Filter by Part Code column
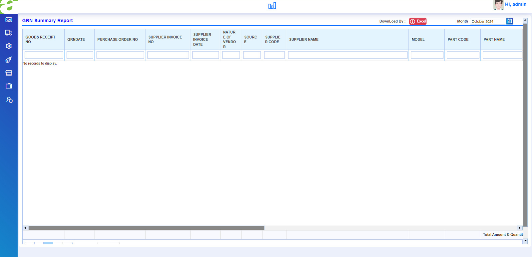The image size is (532, 257). click(463, 55)
